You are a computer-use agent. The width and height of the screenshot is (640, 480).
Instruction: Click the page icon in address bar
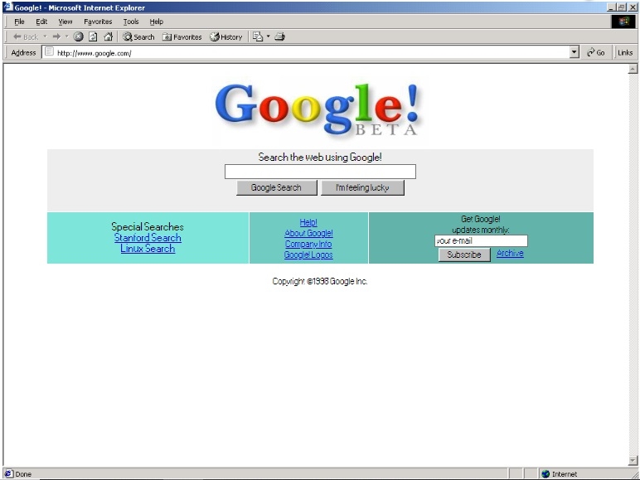click(x=49, y=52)
